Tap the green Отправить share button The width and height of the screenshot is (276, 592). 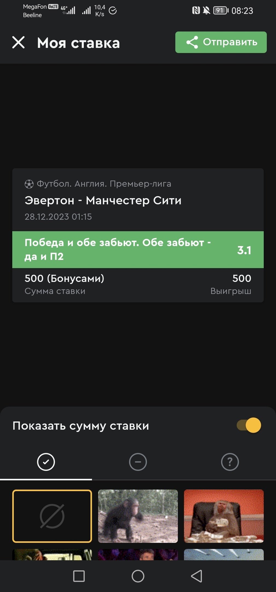[x=221, y=42]
